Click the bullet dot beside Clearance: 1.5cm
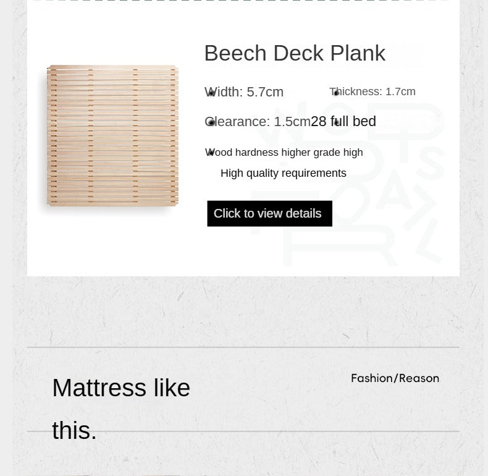488x476 pixels. coord(211,122)
